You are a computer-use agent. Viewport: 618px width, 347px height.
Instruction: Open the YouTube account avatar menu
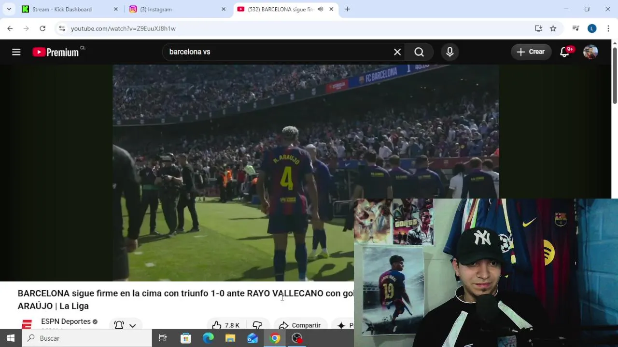[590, 52]
